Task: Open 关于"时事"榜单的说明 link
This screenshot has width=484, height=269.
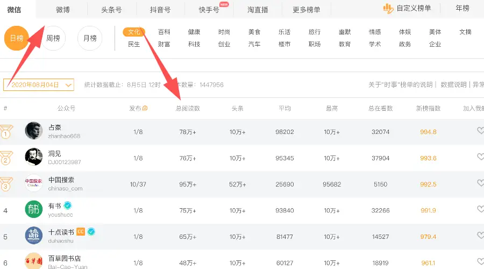Action: pos(400,84)
